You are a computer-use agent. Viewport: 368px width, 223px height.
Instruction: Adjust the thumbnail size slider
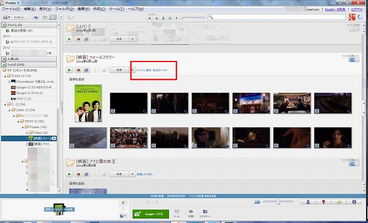pyautogui.click(x=278, y=202)
